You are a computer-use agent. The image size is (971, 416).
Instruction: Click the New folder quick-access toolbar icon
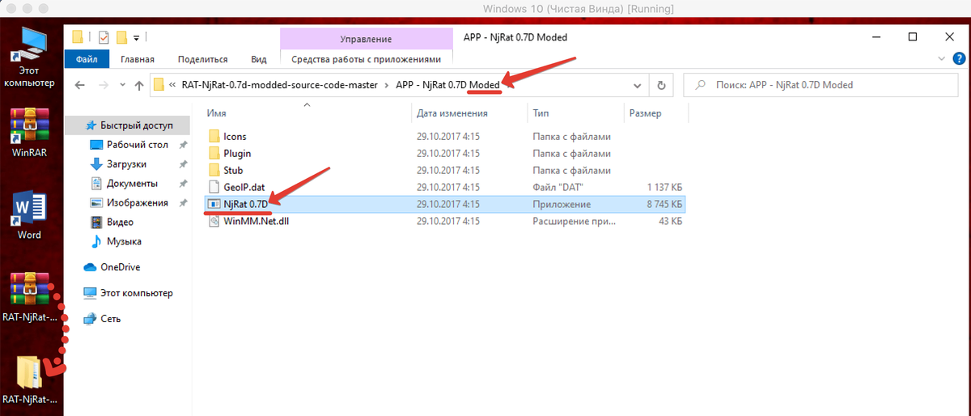tap(122, 37)
